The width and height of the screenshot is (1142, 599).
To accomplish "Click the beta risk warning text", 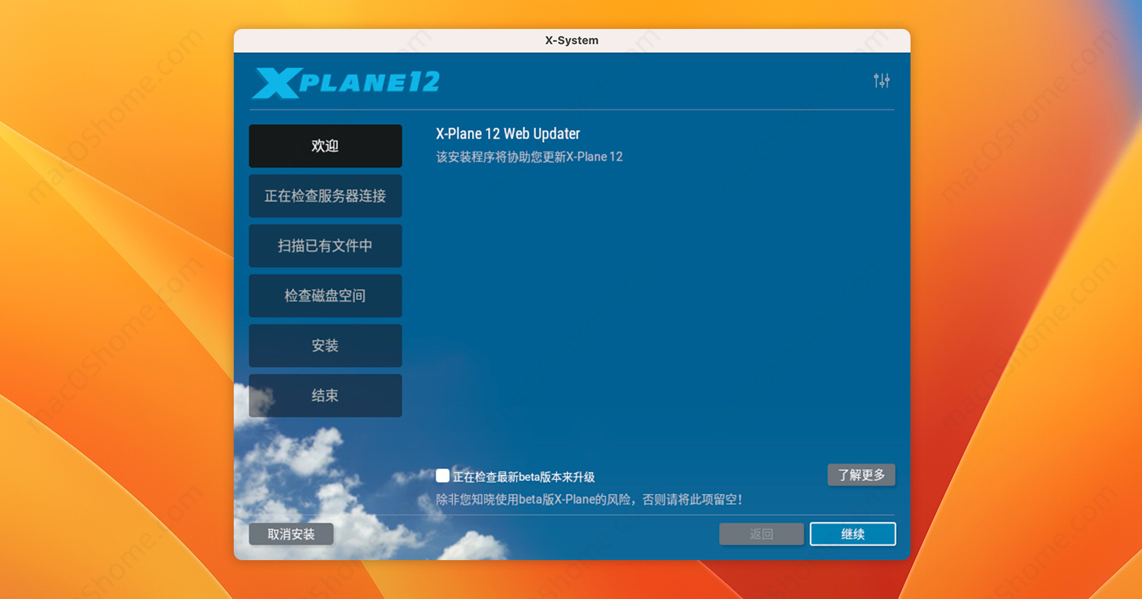I will (x=589, y=500).
